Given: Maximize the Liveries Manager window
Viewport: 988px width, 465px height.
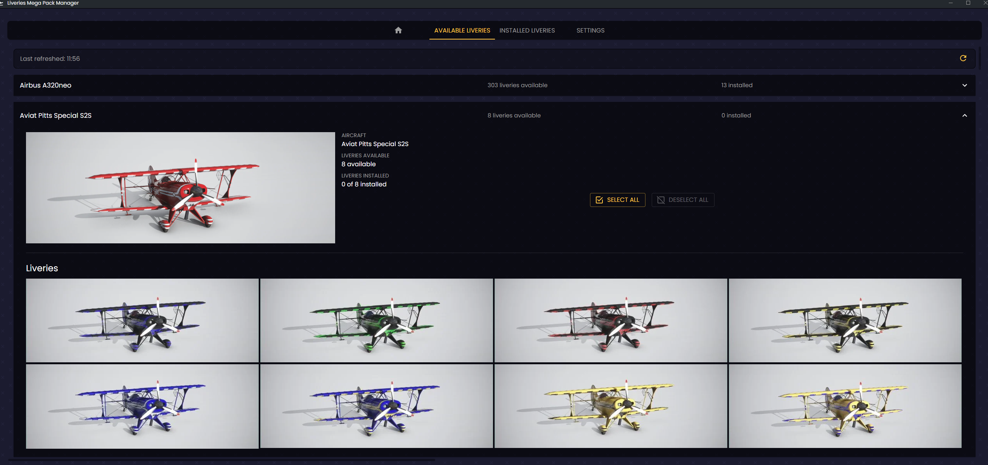Looking at the screenshot, I should point(968,3).
